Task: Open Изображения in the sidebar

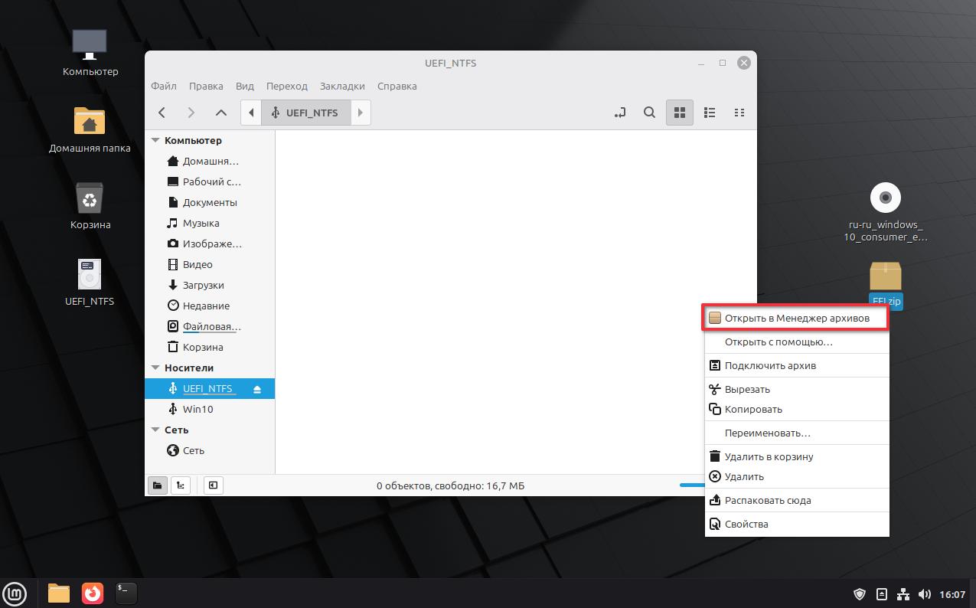Action: (x=210, y=244)
